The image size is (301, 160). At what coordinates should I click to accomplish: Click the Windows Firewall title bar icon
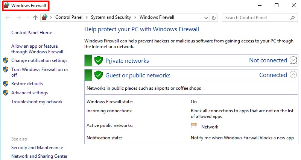[7, 6]
